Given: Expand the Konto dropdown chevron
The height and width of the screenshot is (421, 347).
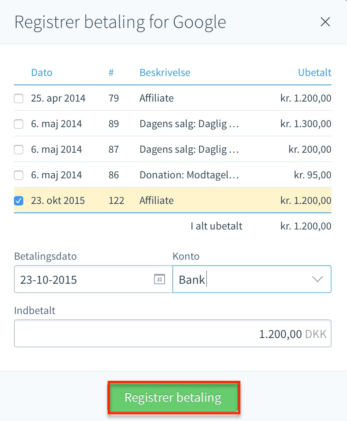Looking at the screenshot, I should pos(318,279).
